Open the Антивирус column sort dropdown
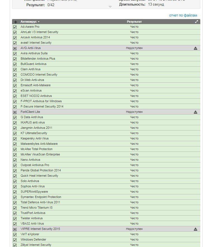The width and height of the screenshot is (207, 247). (x=30, y=22)
